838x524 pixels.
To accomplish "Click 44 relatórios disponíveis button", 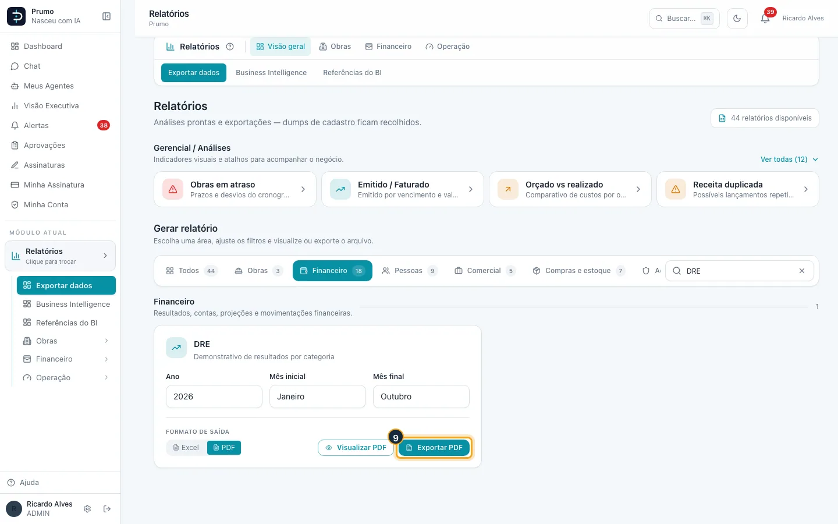I will click(765, 118).
